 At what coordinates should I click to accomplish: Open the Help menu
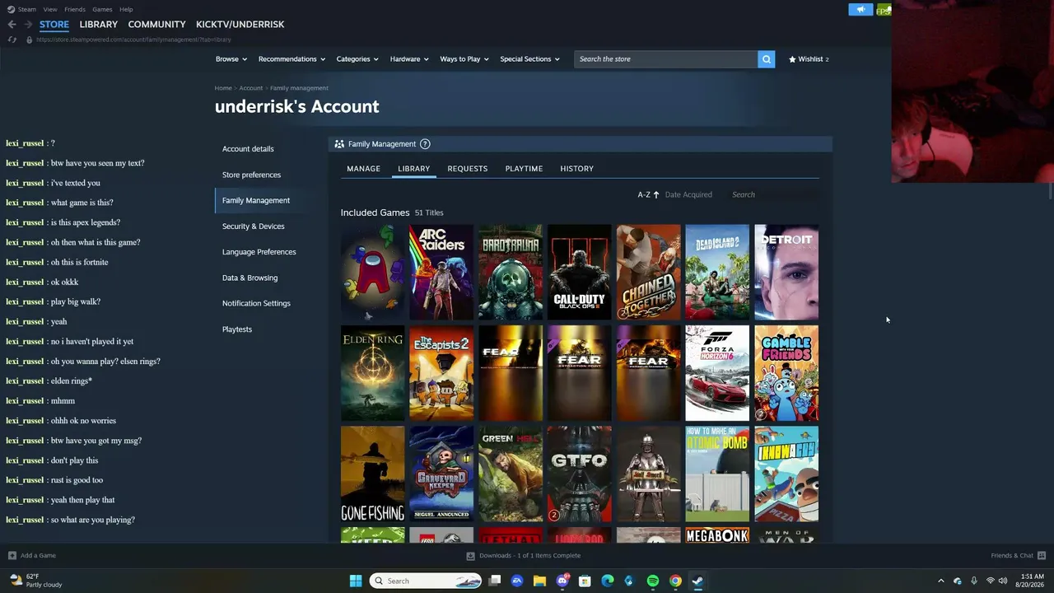pyautogui.click(x=126, y=9)
